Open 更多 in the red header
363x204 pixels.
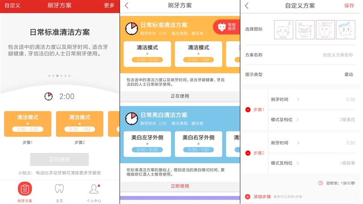coord(109,5)
